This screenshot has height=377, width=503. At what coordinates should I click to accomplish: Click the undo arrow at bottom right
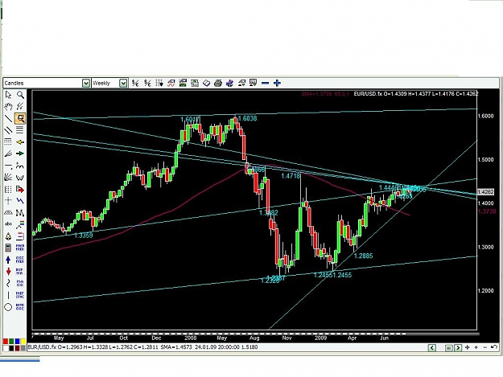tap(494, 347)
